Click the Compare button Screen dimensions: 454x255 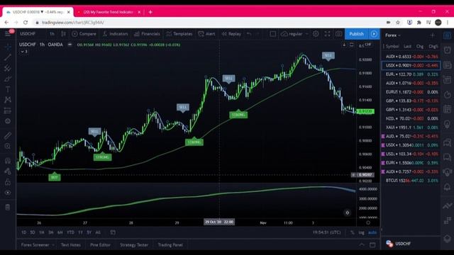tap(84, 34)
